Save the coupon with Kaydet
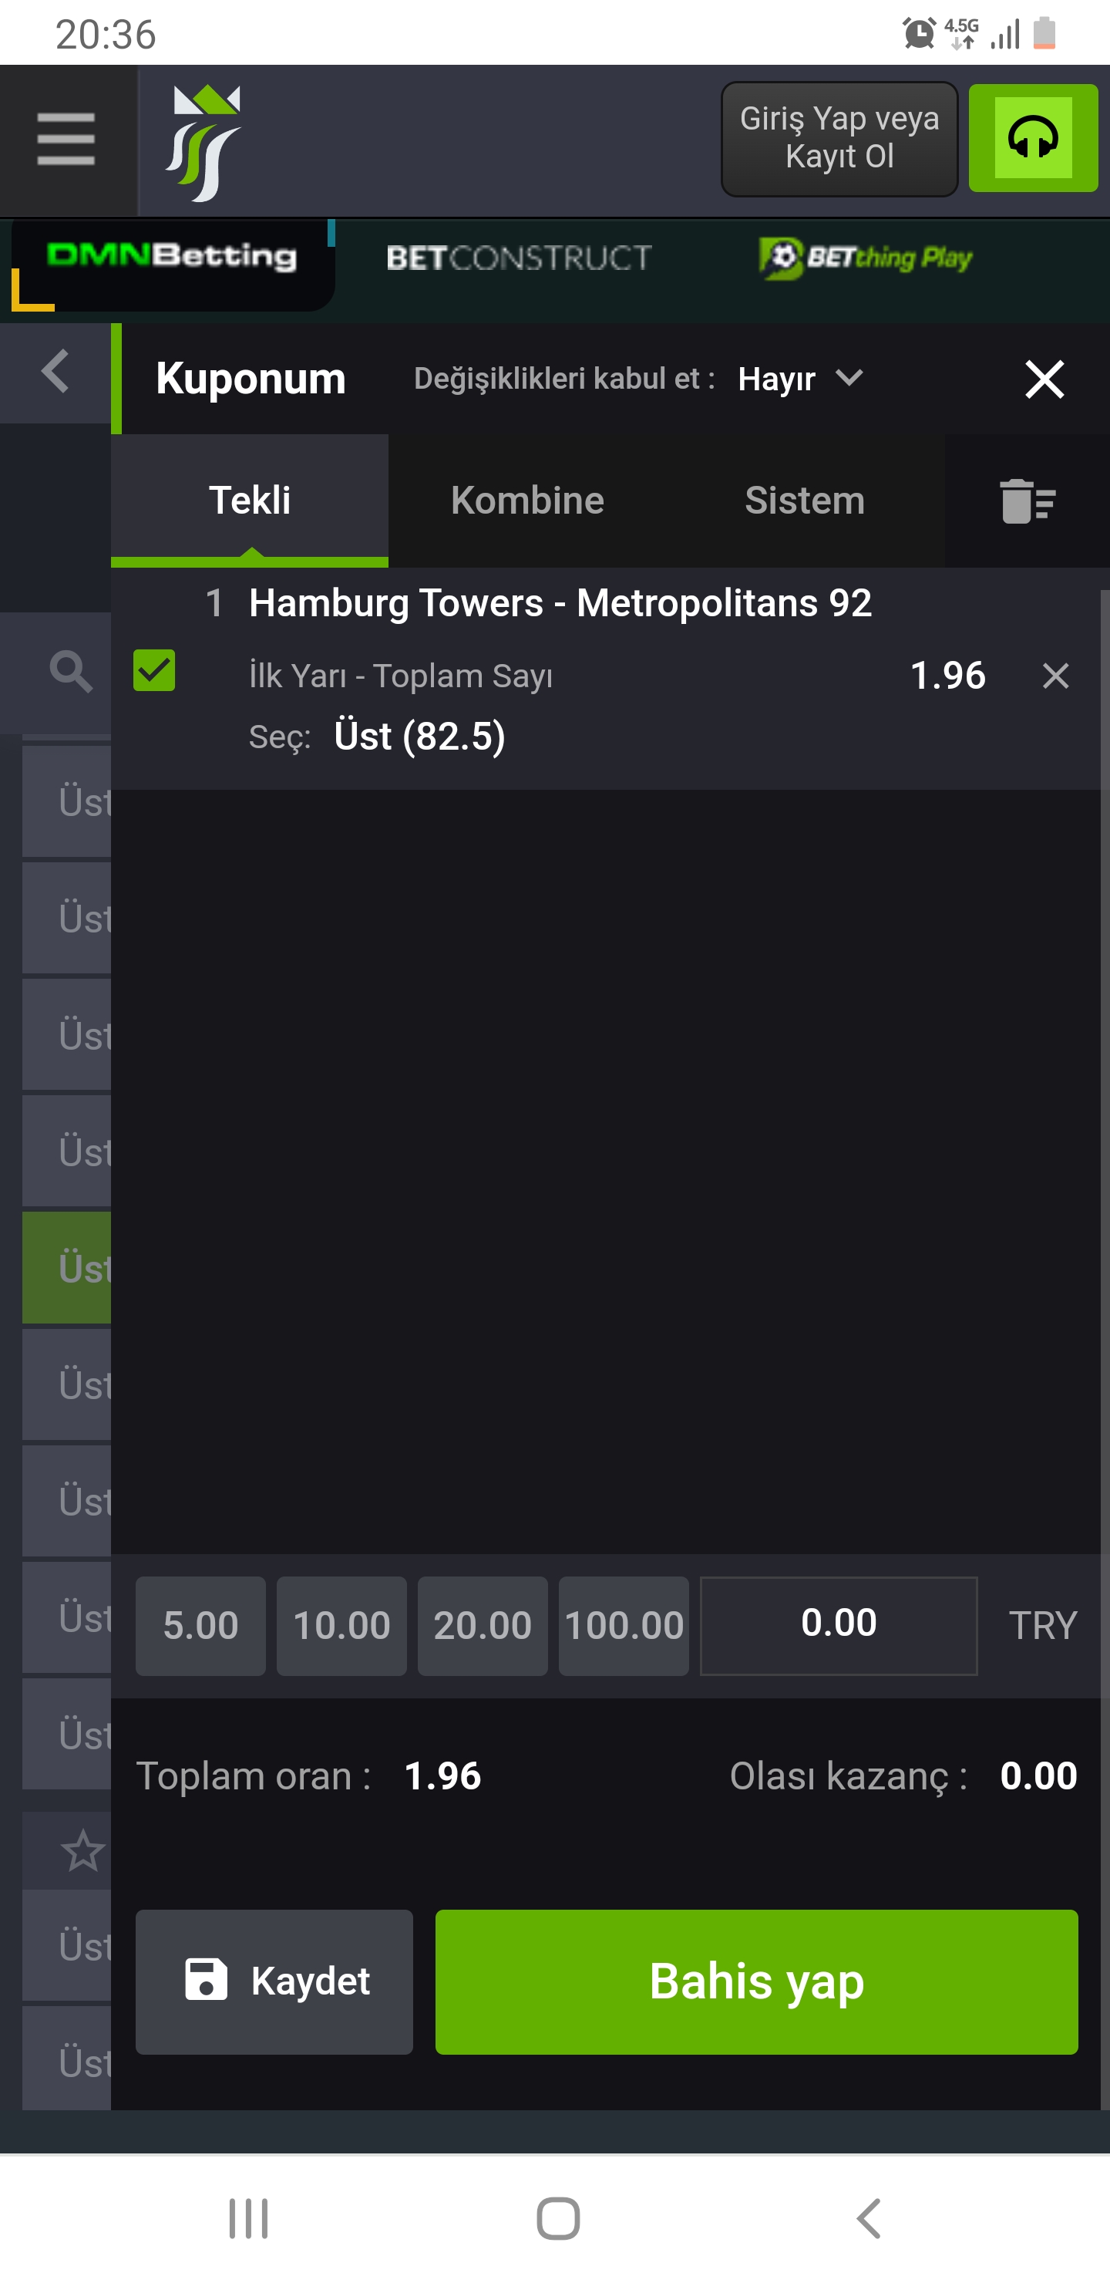Image resolution: width=1110 pixels, height=2283 pixels. [x=274, y=1981]
